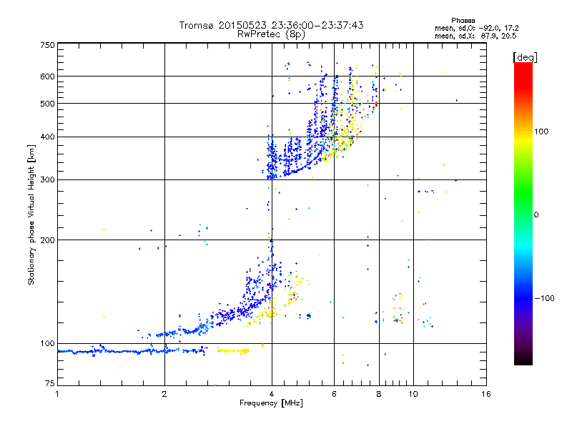The width and height of the screenshot is (572, 429).
Task: Select the 'mean, sd,O: -92.0, 17.2' line
Action: [476, 28]
